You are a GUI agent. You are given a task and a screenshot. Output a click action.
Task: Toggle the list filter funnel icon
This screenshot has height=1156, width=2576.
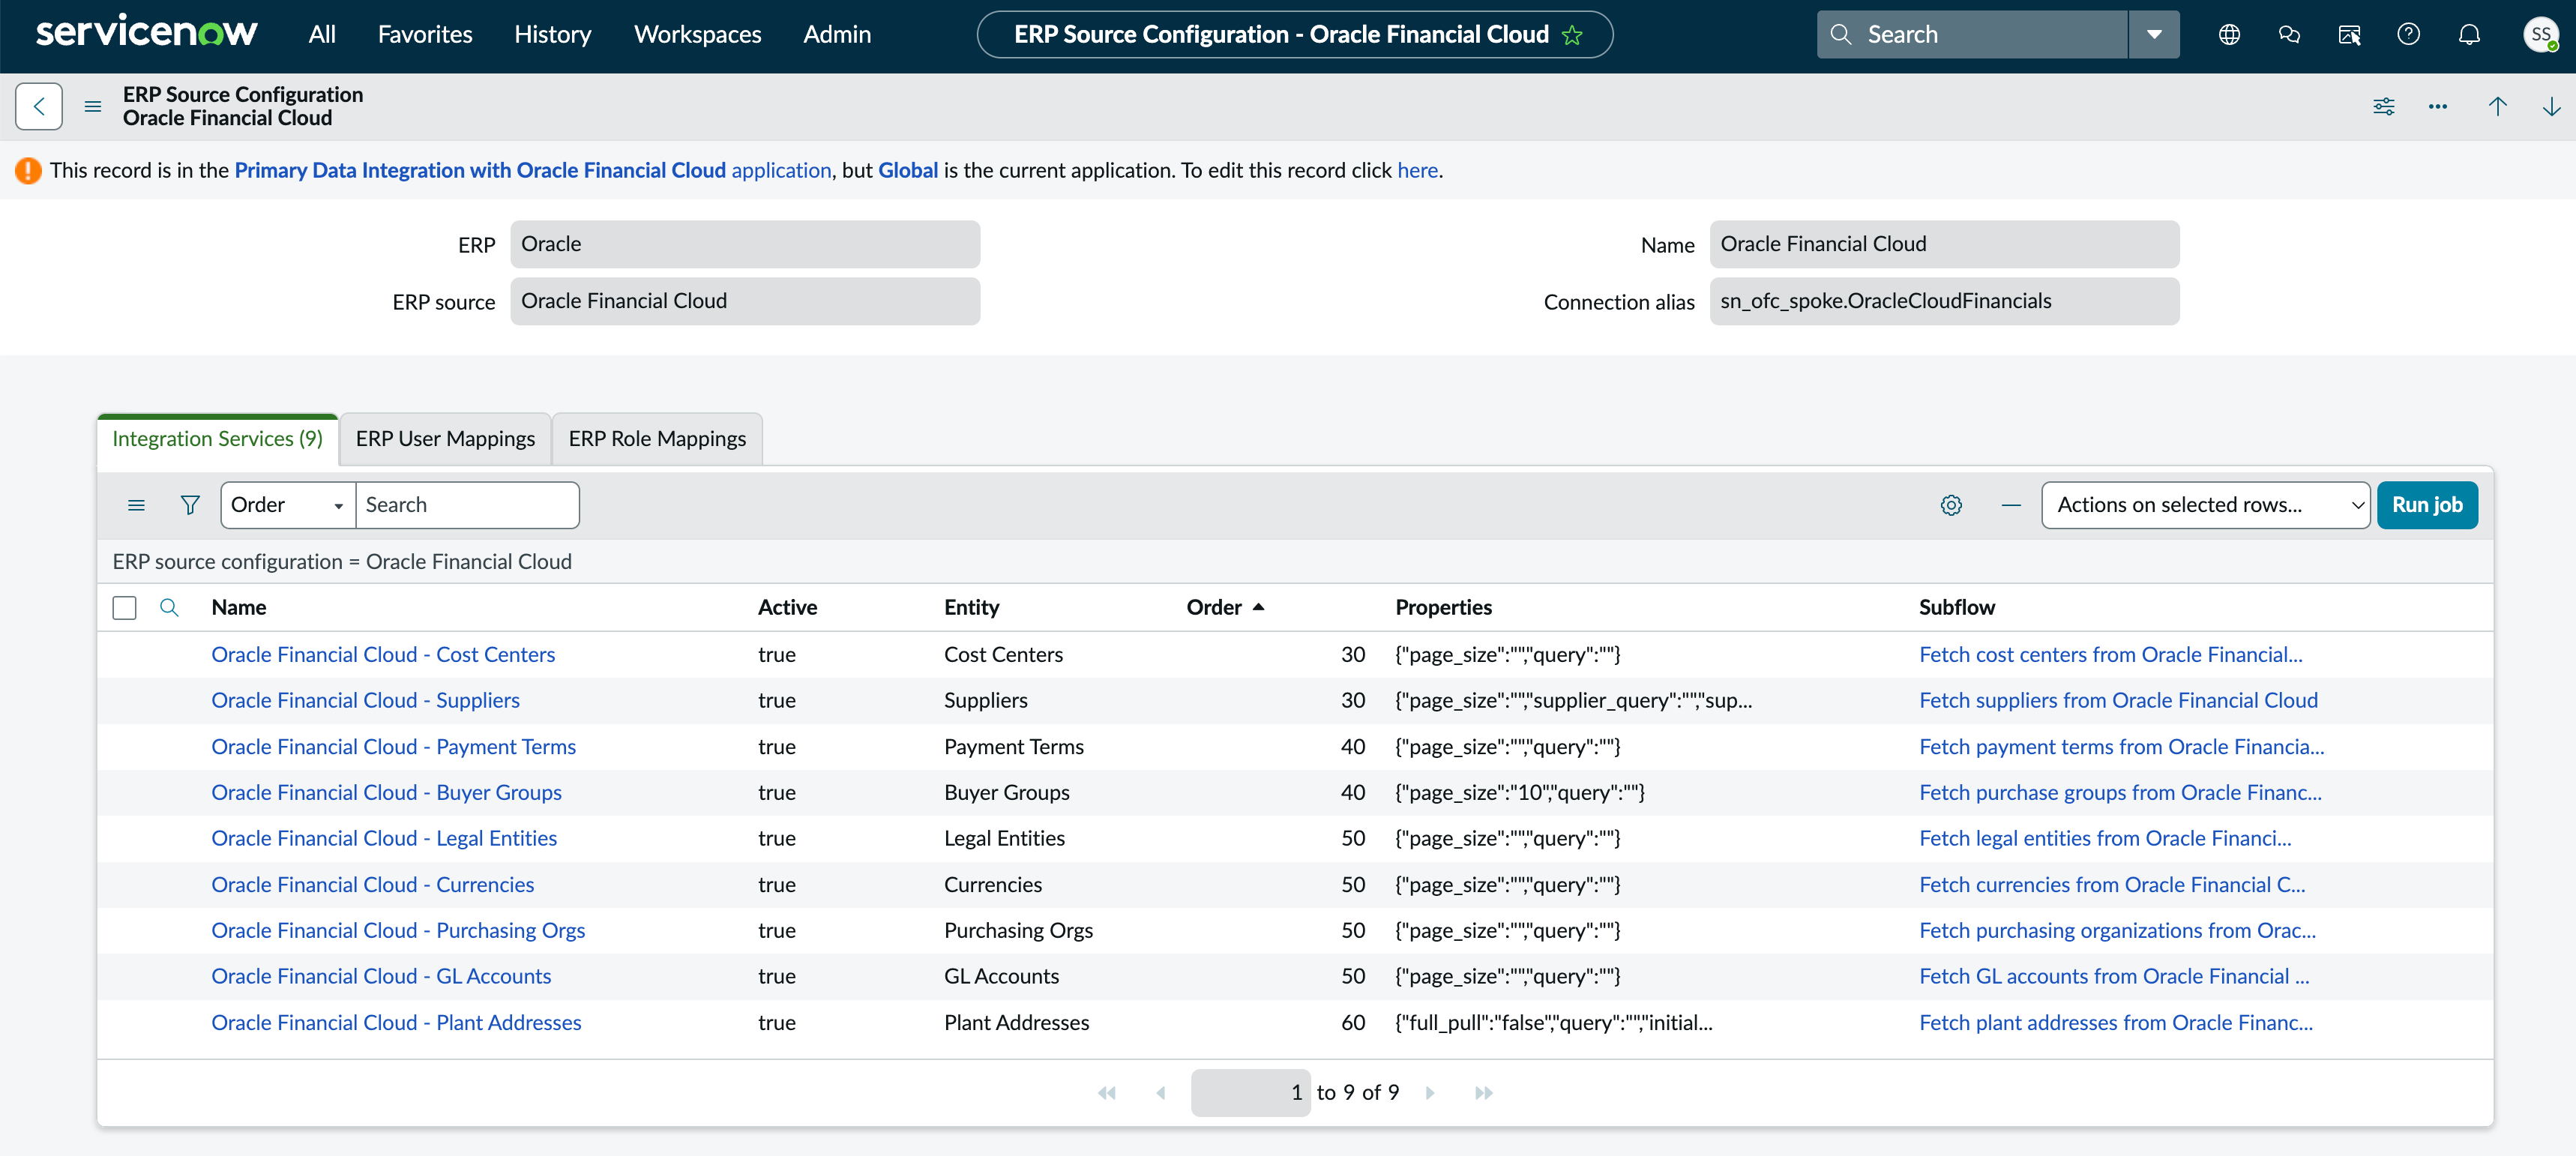(x=190, y=505)
